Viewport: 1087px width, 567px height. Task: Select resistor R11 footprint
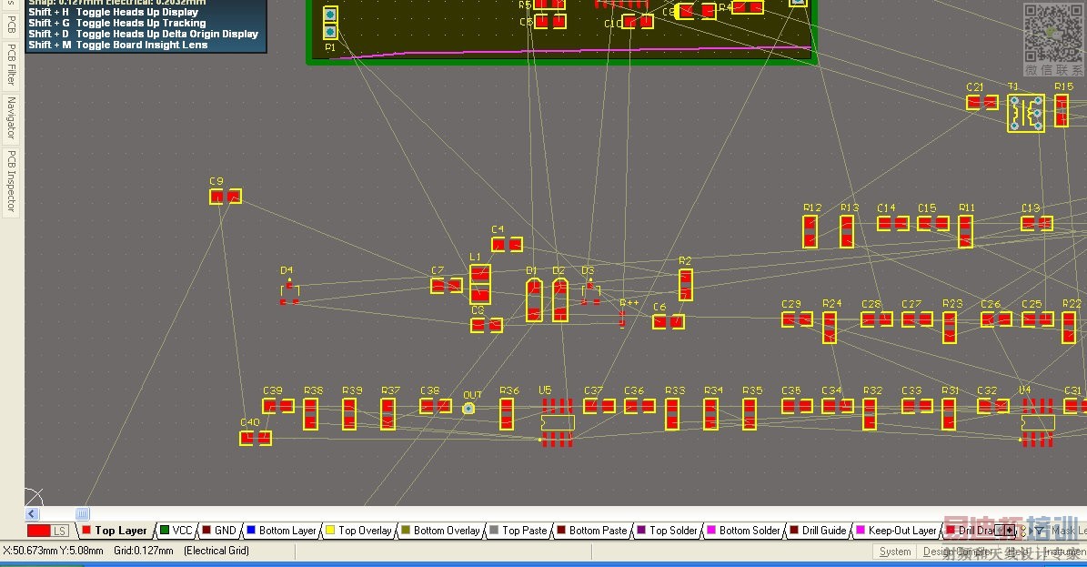click(965, 232)
